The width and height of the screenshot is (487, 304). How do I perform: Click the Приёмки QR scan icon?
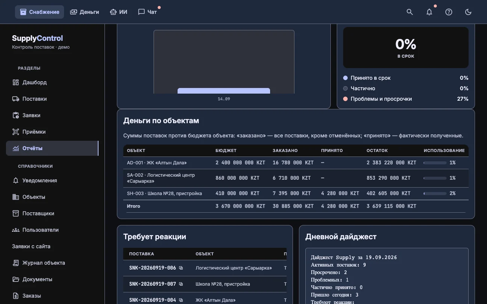pos(16,132)
